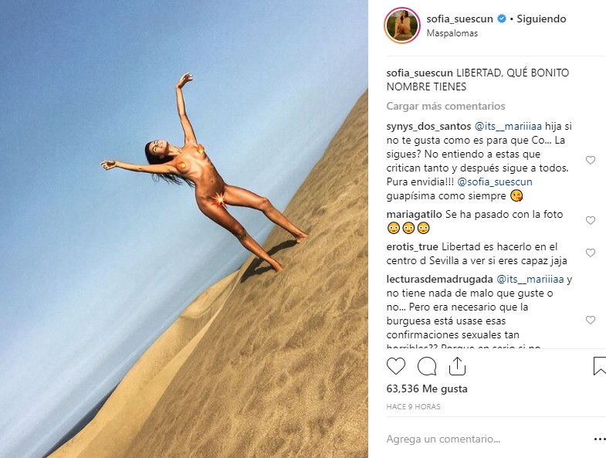
Task: Click the @its__mariiiaa mention in first comment
Action: pyautogui.click(x=508, y=126)
